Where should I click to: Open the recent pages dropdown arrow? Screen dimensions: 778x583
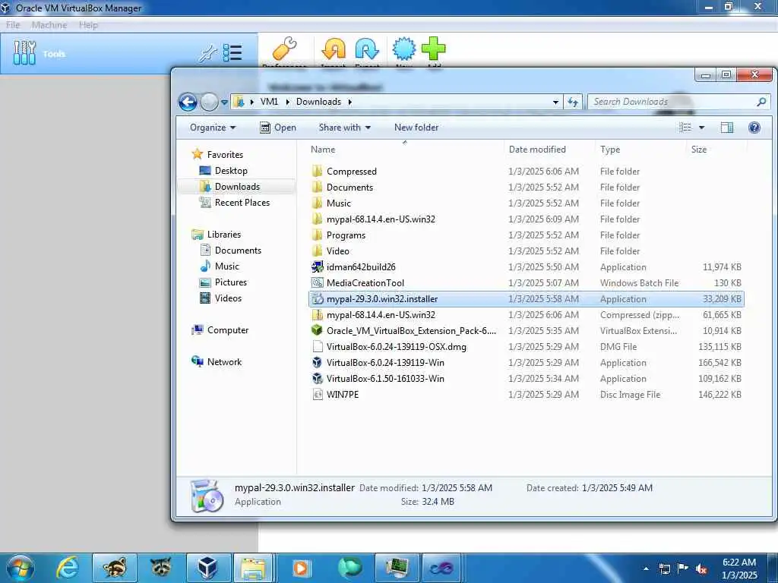click(x=224, y=102)
